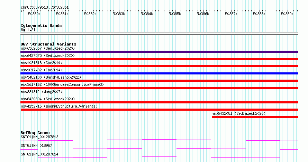
Task: Click the 50388k ruler tick label
Action: pos(259,14)
